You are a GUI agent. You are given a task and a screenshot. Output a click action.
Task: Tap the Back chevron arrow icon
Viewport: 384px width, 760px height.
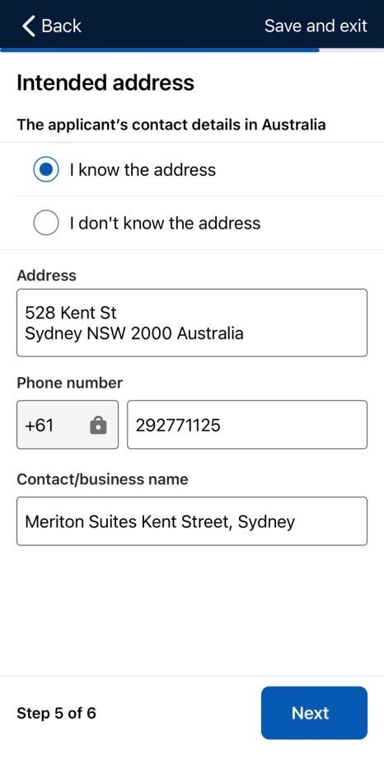29,26
